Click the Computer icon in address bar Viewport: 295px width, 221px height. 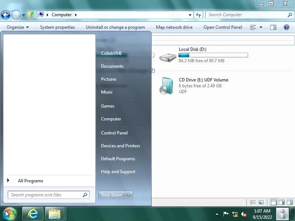(x=41, y=15)
